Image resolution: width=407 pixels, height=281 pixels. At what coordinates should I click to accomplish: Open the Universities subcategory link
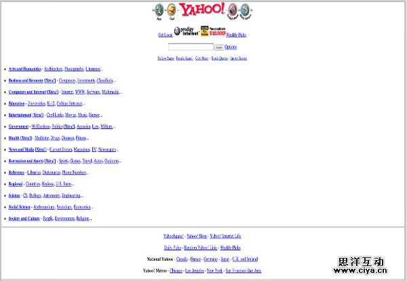[x=37, y=103]
